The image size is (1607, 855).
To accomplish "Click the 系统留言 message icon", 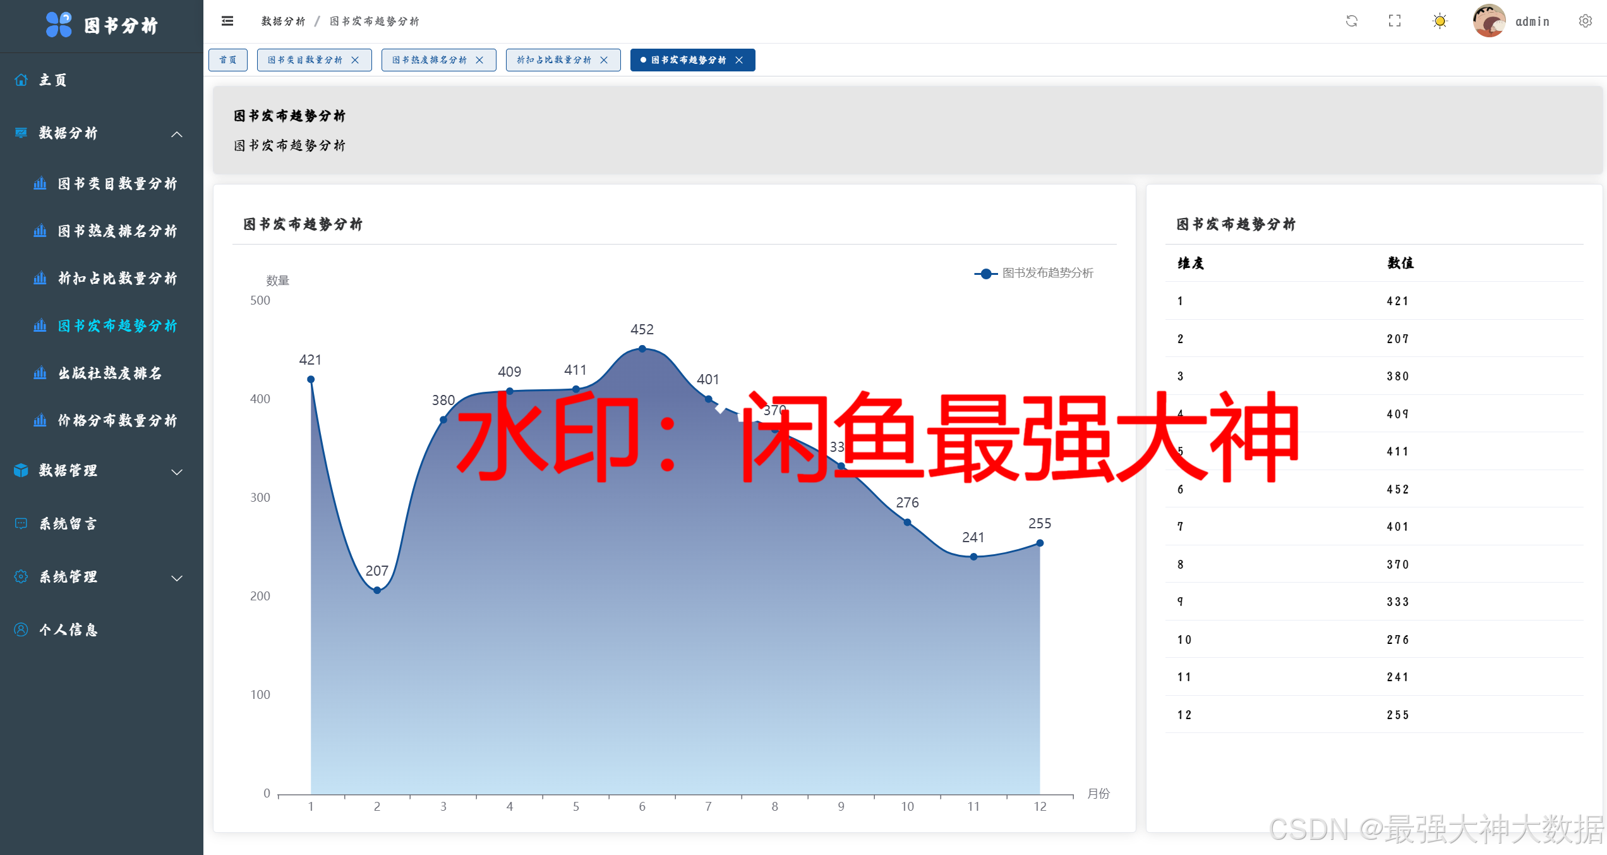I will pos(21,523).
